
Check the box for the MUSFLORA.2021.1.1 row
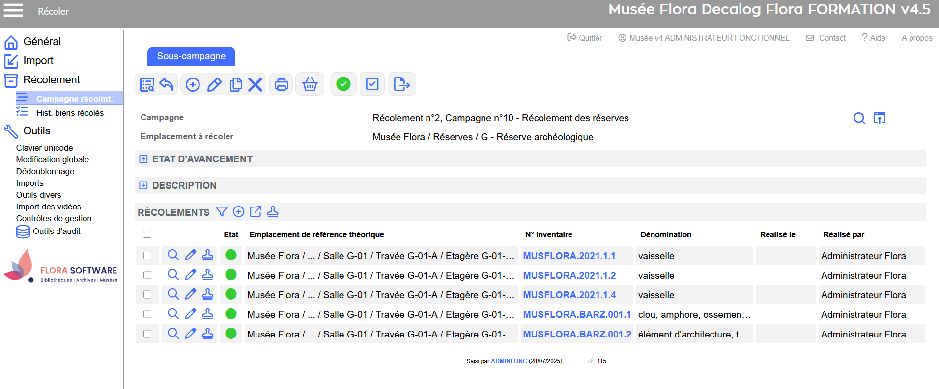click(x=147, y=256)
